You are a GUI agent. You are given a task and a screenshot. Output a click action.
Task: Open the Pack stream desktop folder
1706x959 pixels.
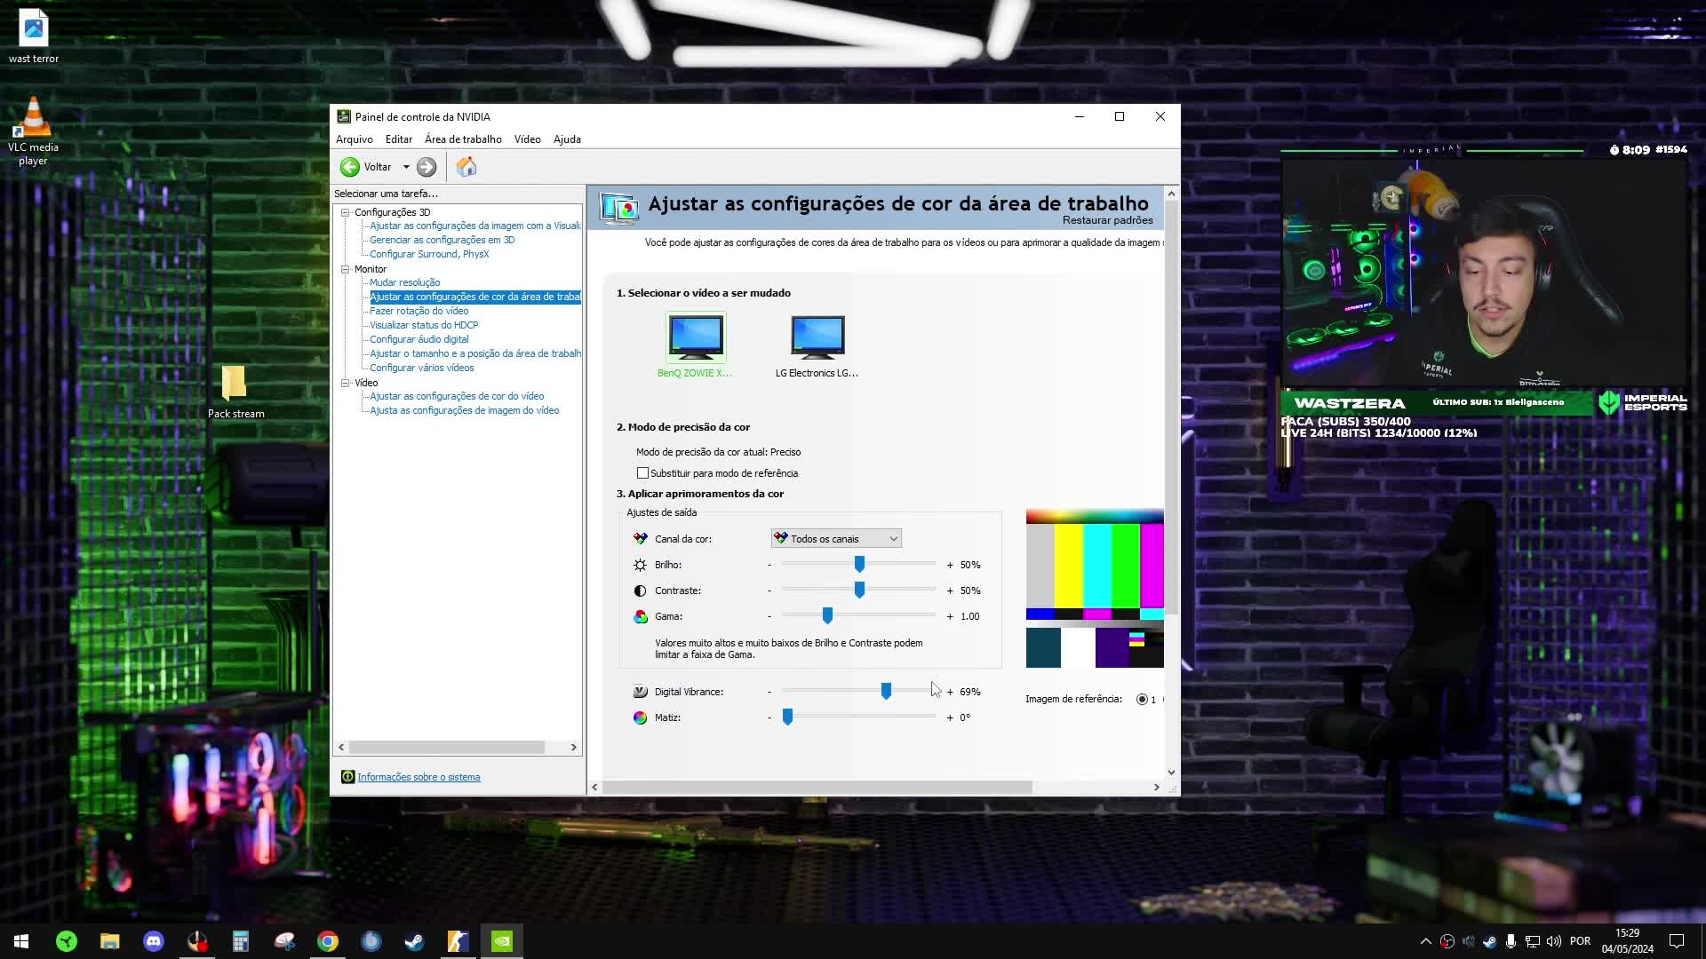point(235,392)
